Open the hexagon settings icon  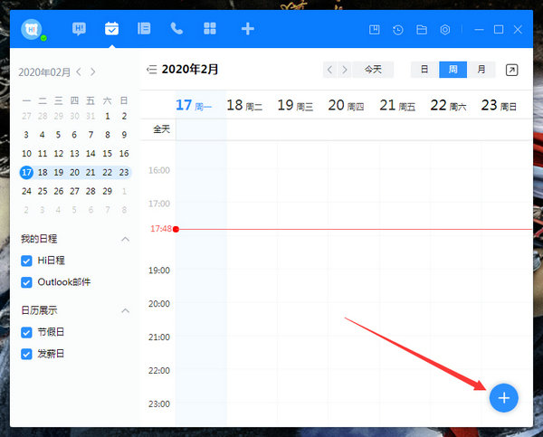point(445,30)
